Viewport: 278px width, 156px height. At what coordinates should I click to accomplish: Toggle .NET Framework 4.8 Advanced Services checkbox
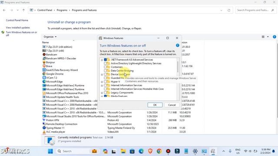(x=105, y=60)
